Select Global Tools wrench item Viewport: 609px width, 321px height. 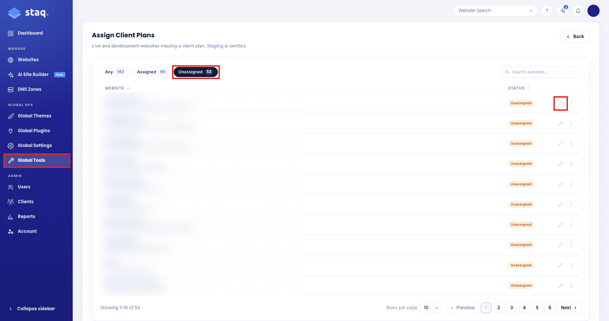coord(36,160)
